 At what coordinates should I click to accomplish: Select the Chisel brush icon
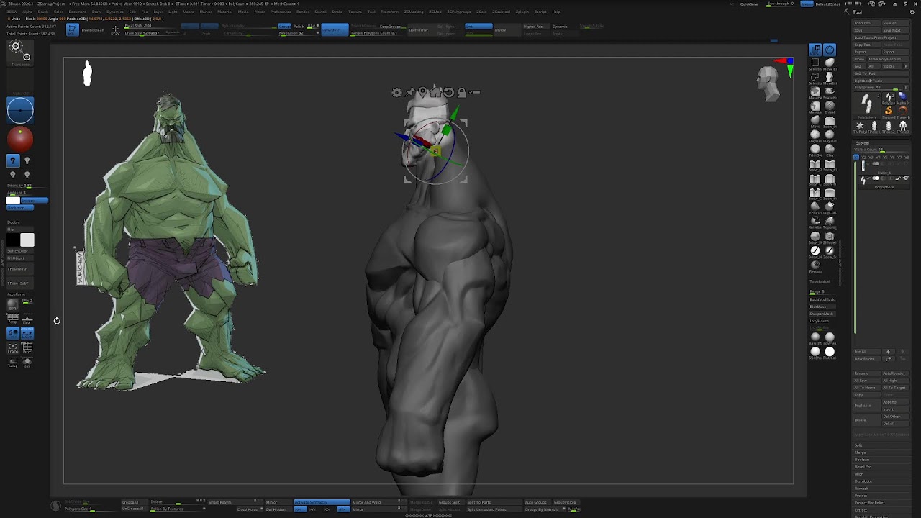[830, 106]
